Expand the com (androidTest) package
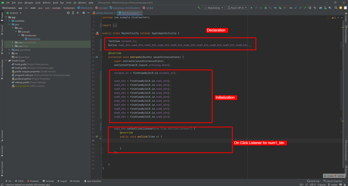This screenshot has width=348, height=186. (x=13, y=43)
